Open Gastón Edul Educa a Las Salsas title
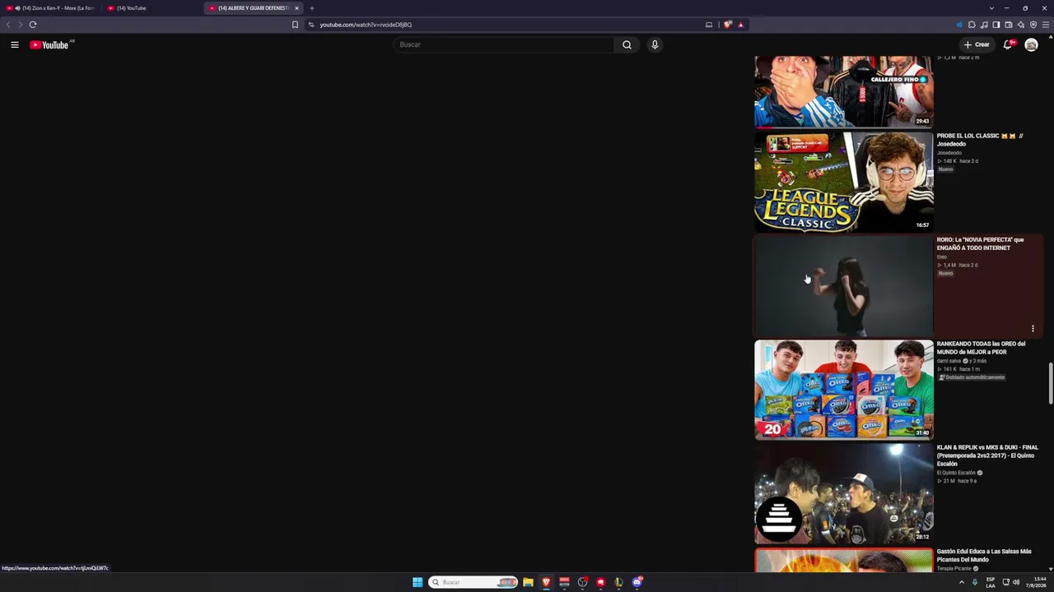 984,556
